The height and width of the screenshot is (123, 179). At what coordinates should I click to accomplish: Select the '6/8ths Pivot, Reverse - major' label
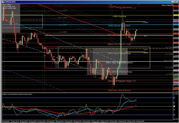[119, 44]
